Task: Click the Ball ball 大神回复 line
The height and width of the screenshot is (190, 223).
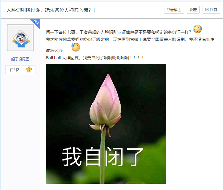Action: 95,58
